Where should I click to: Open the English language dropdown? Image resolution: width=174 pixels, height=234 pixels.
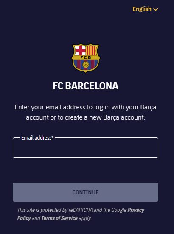tap(145, 9)
